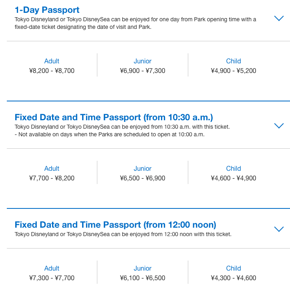Click the 12:00 noon ticket description text
This screenshot has height=287, width=290.
tap(123, 234)
